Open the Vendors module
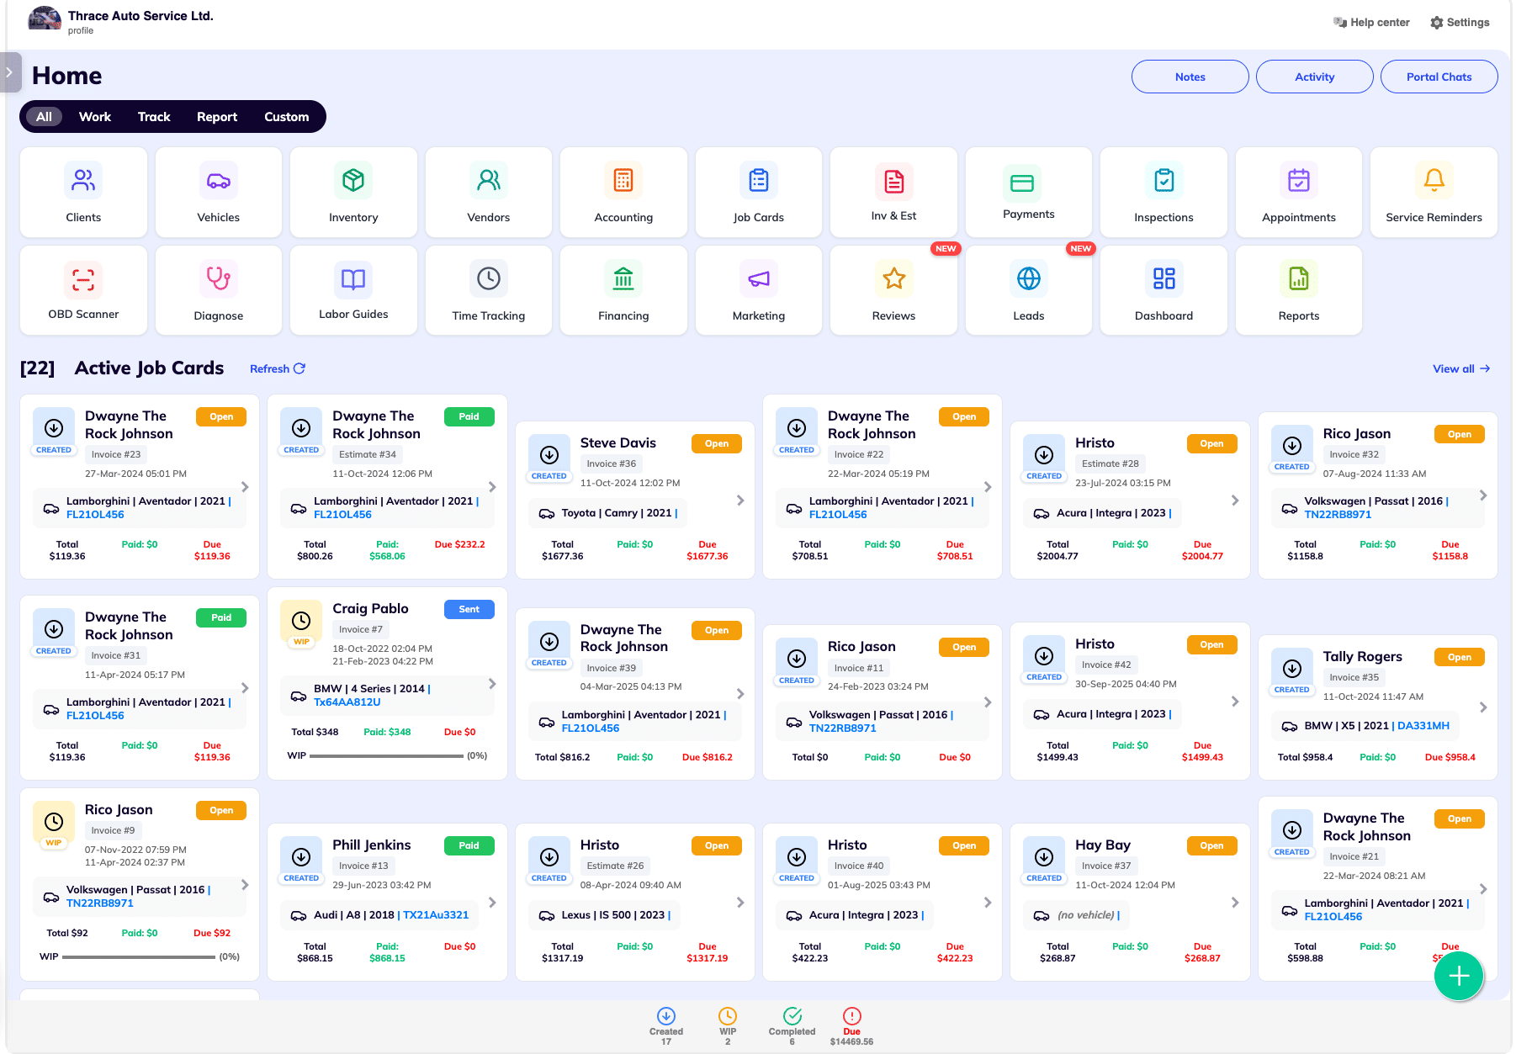Viewport: 1516px width, 1054px height. point(488,193)
